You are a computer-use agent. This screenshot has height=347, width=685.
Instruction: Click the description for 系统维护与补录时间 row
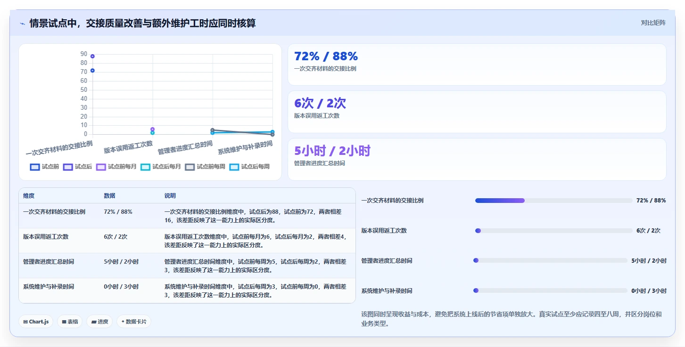pos(255,291)
